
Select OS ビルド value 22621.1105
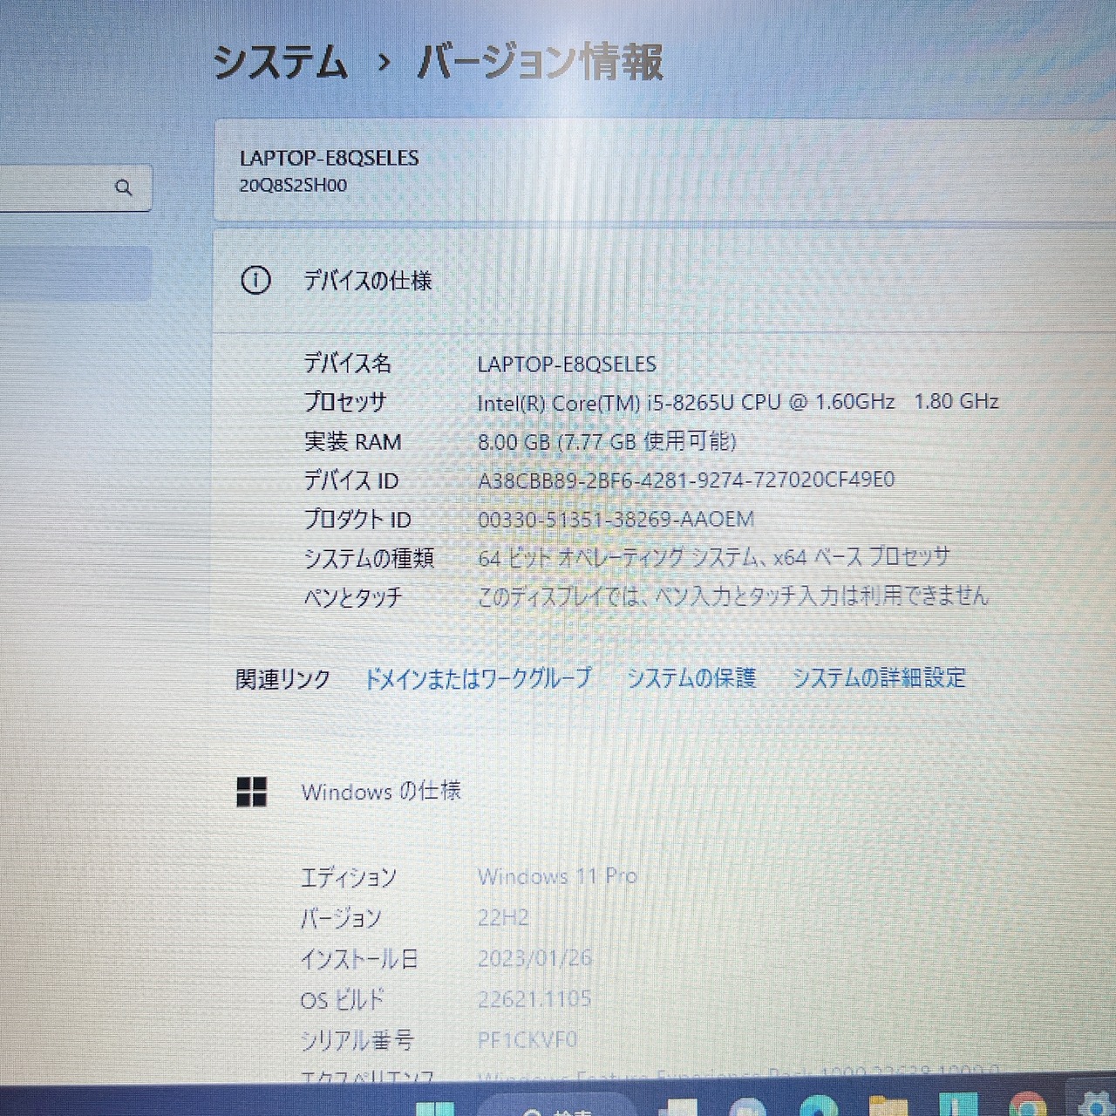click(x=534, y=999)
